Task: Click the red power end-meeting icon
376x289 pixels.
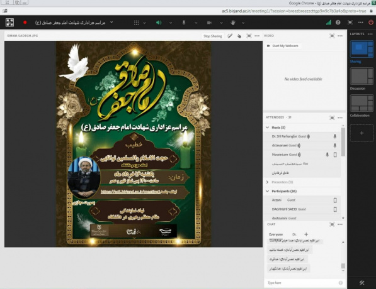Action: 371,23
